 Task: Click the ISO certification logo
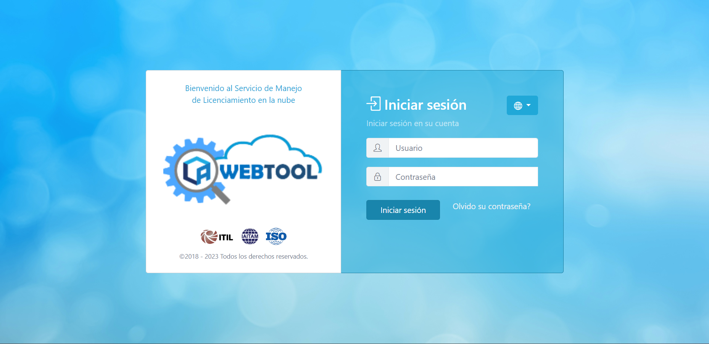[x=276, y=237]
